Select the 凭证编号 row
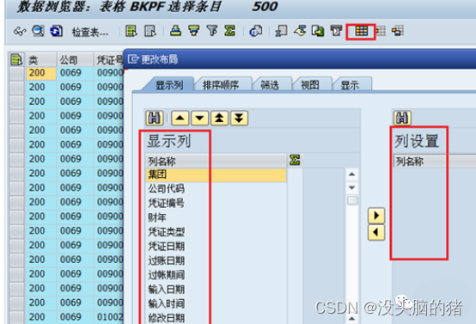 217,203
